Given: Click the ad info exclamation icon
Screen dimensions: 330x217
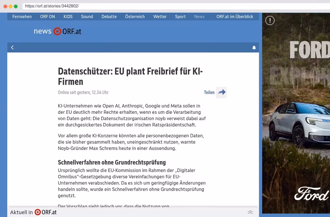Looking at the screenshot, I should 270,21.
